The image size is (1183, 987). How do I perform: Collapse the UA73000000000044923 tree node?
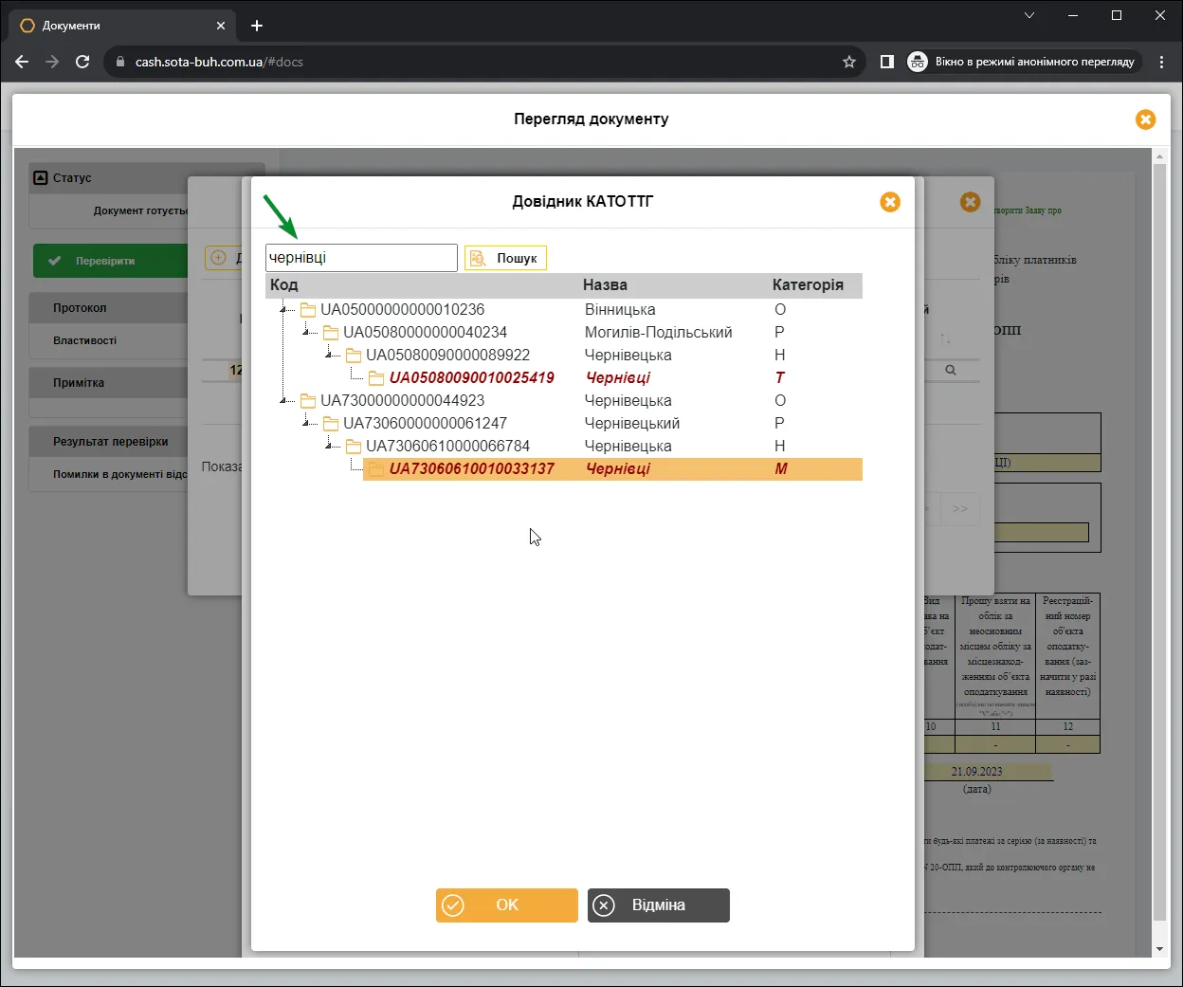click(x=284, y=400)
